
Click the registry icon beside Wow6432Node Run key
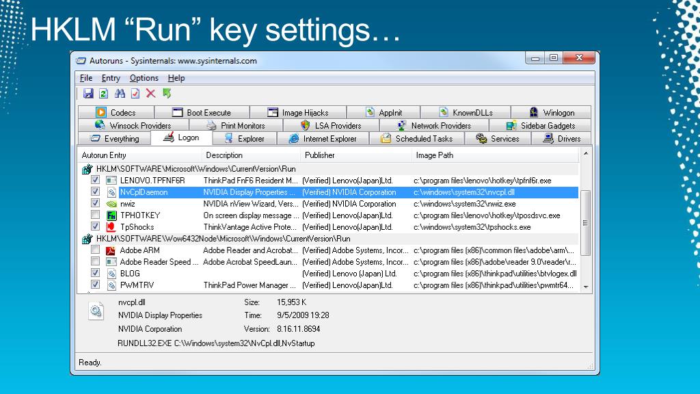(87, 239)
